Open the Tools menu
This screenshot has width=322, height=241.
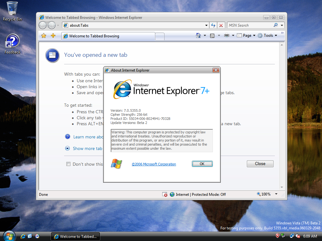tap(268, 35)
